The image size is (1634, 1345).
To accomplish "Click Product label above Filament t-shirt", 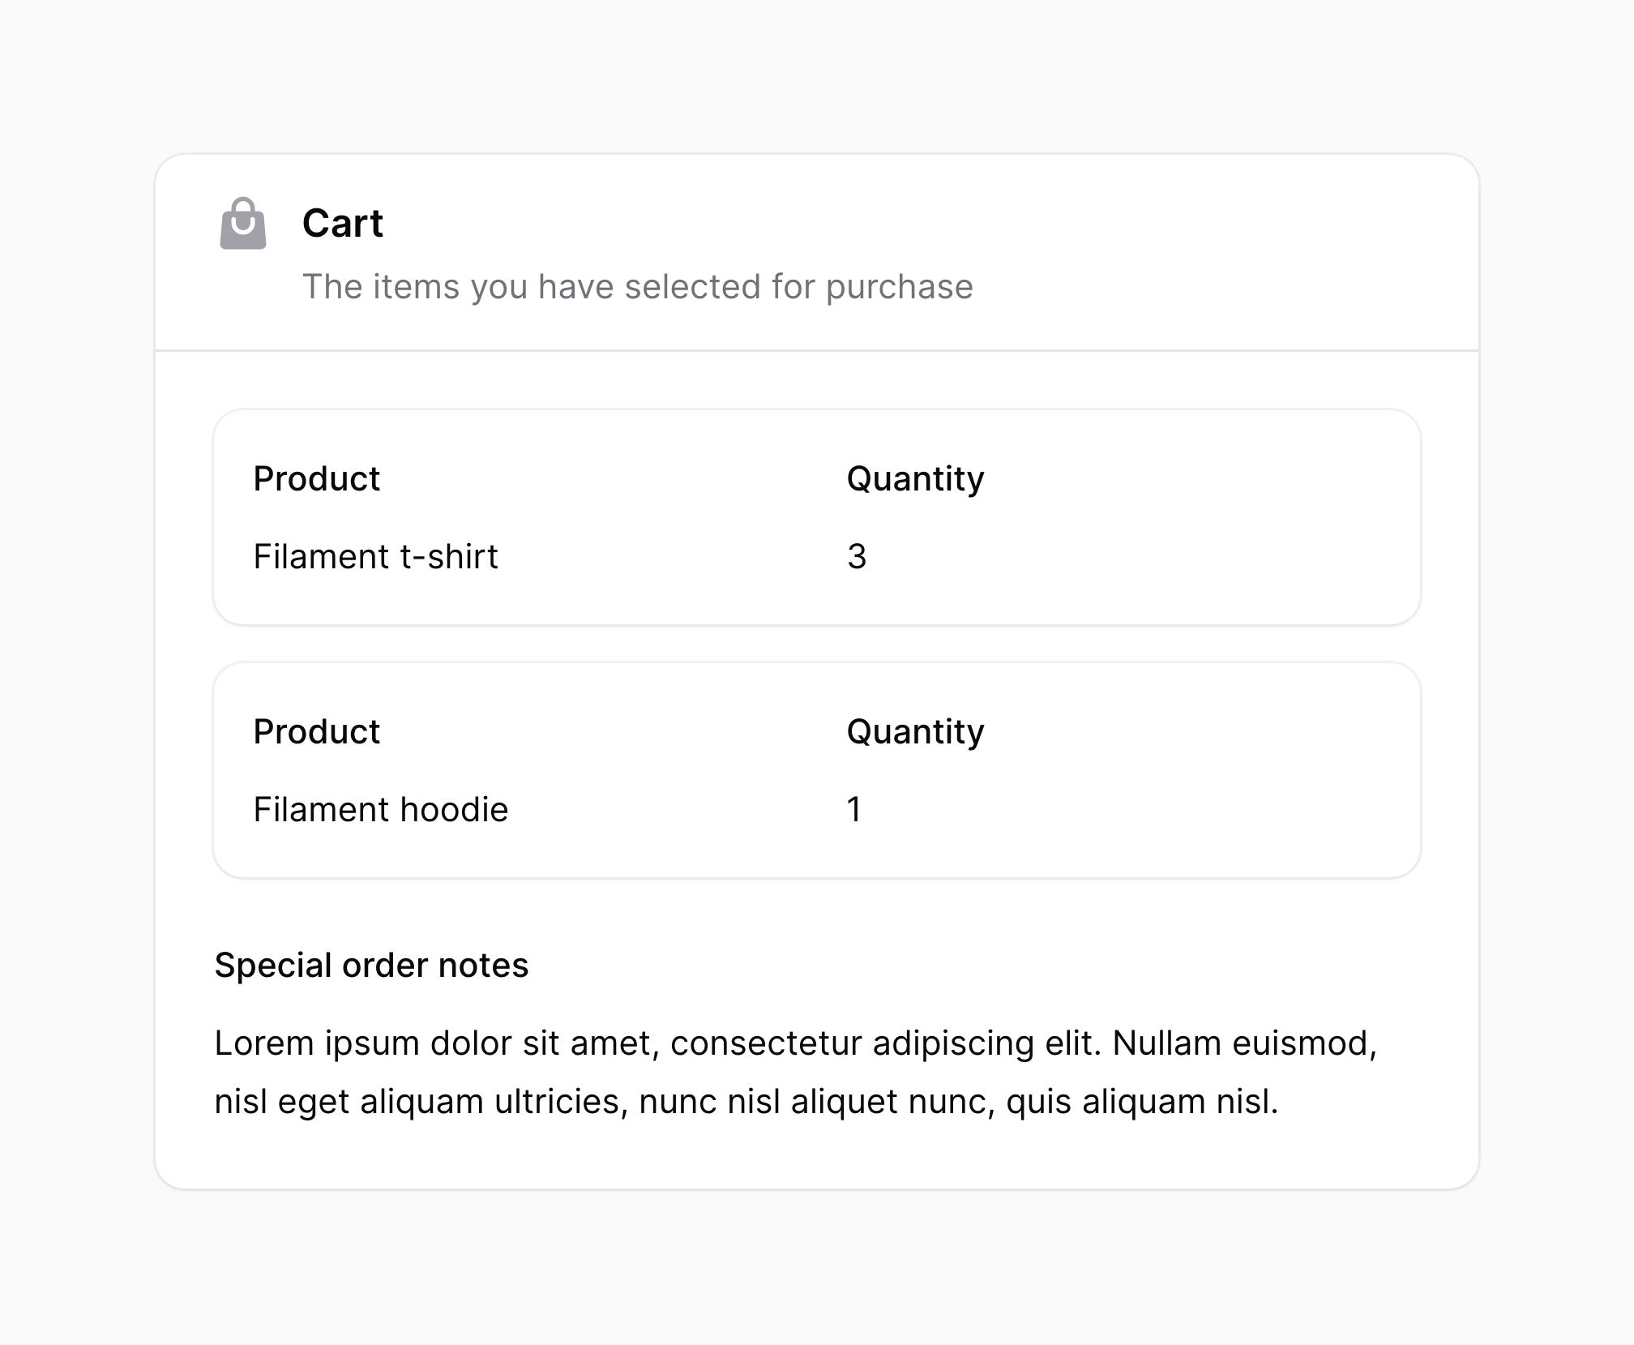I will click(x=316, y=478).
